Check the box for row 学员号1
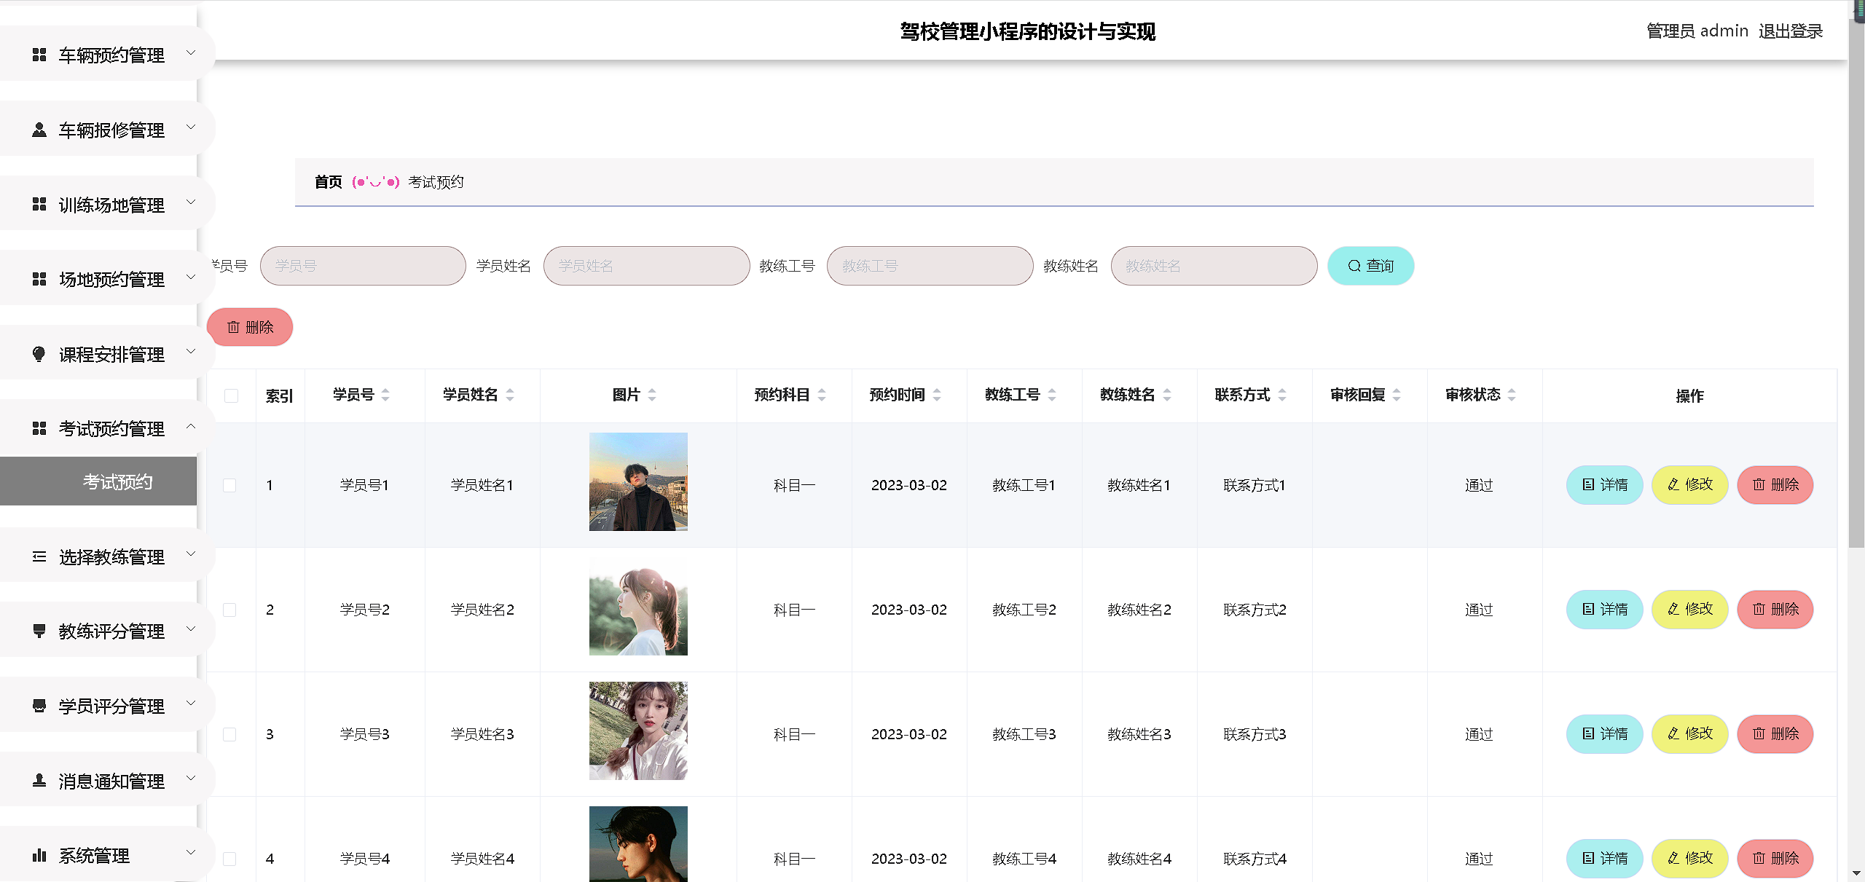 [x=229, y=485]
